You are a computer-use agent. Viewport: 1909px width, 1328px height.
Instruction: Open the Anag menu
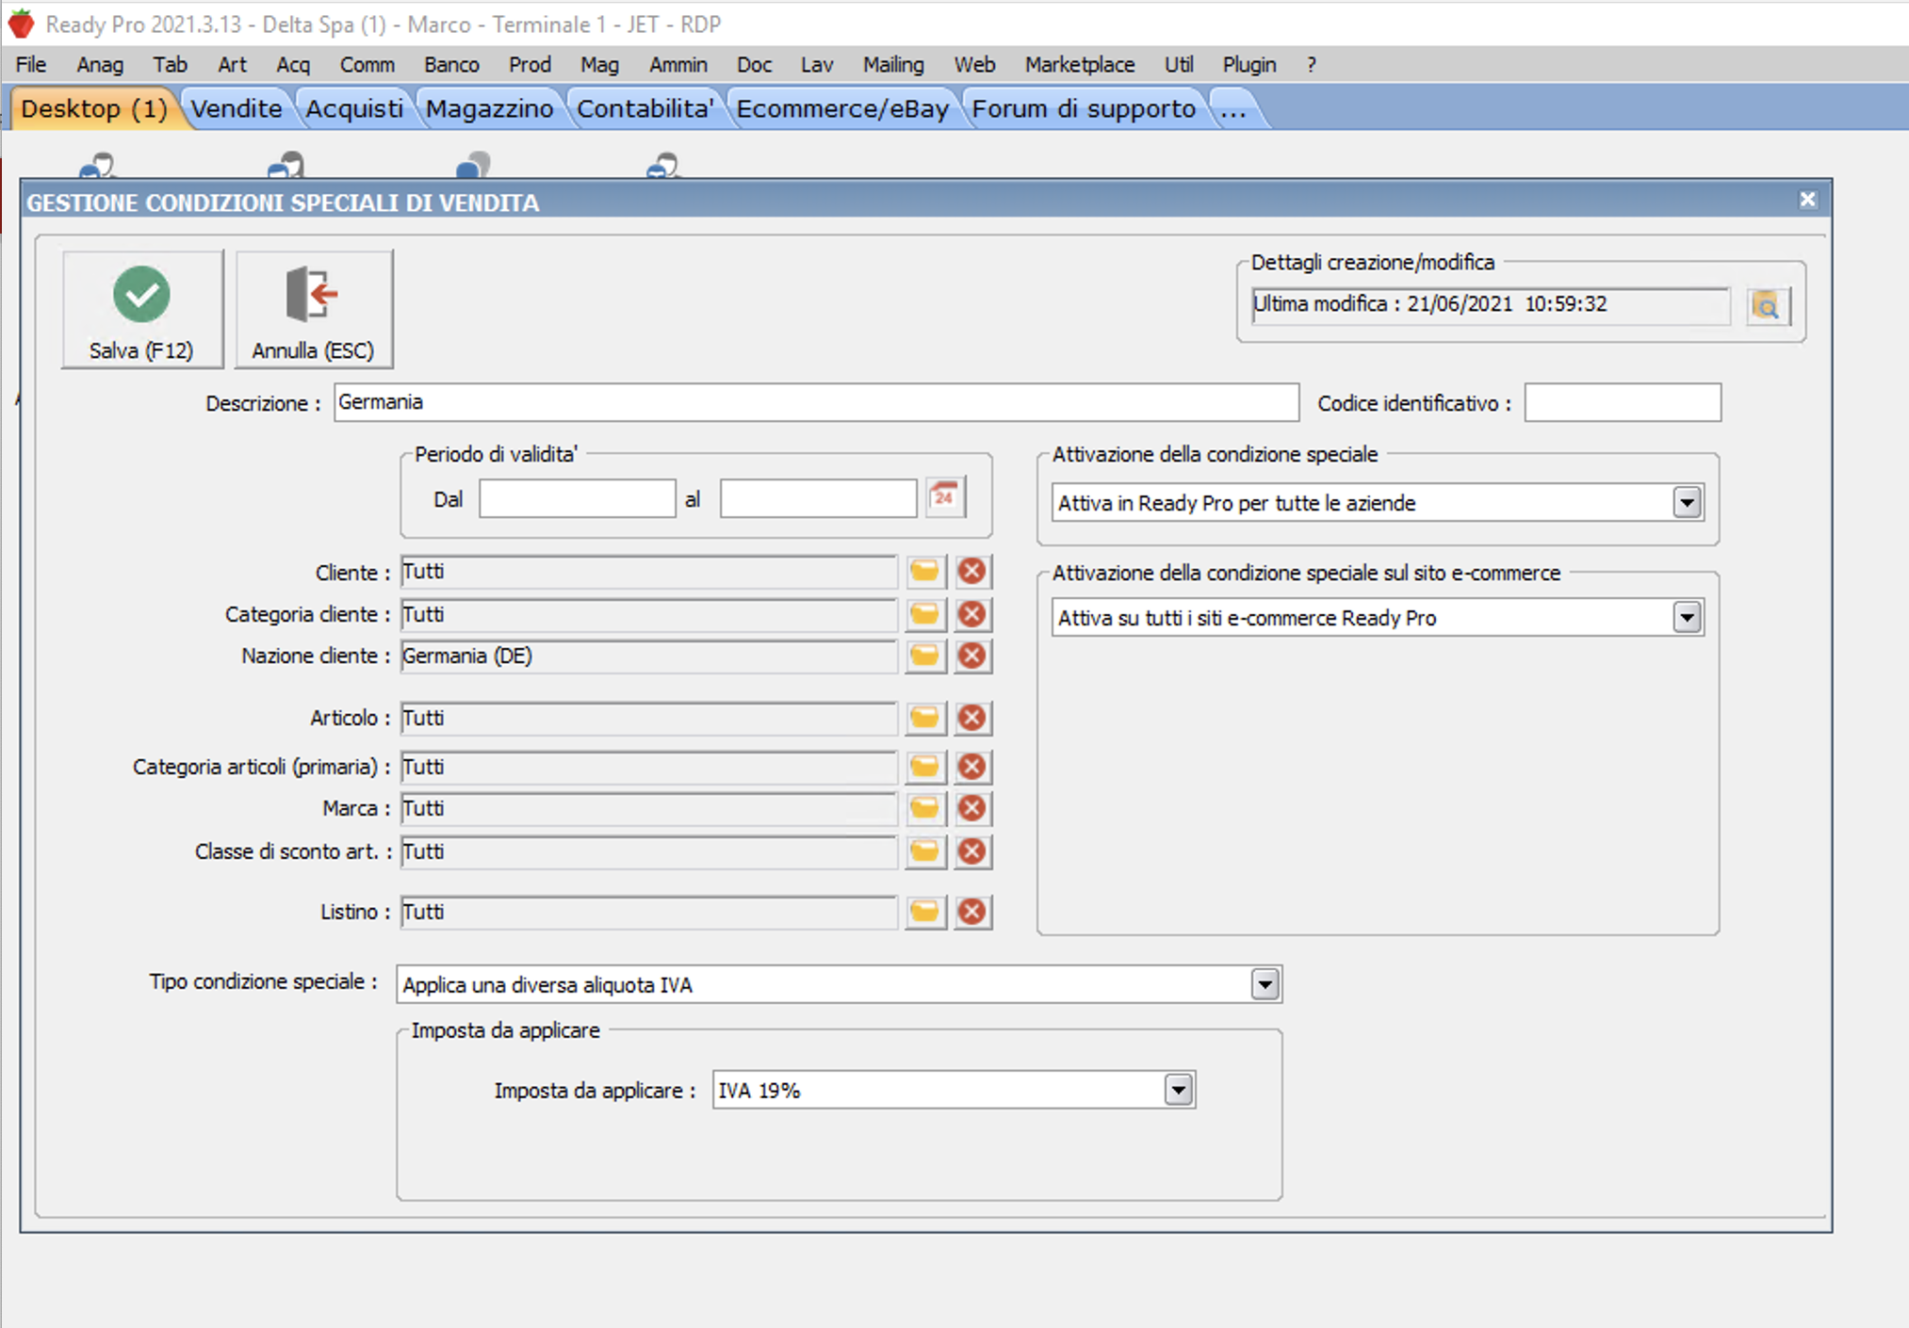(100, 65)
